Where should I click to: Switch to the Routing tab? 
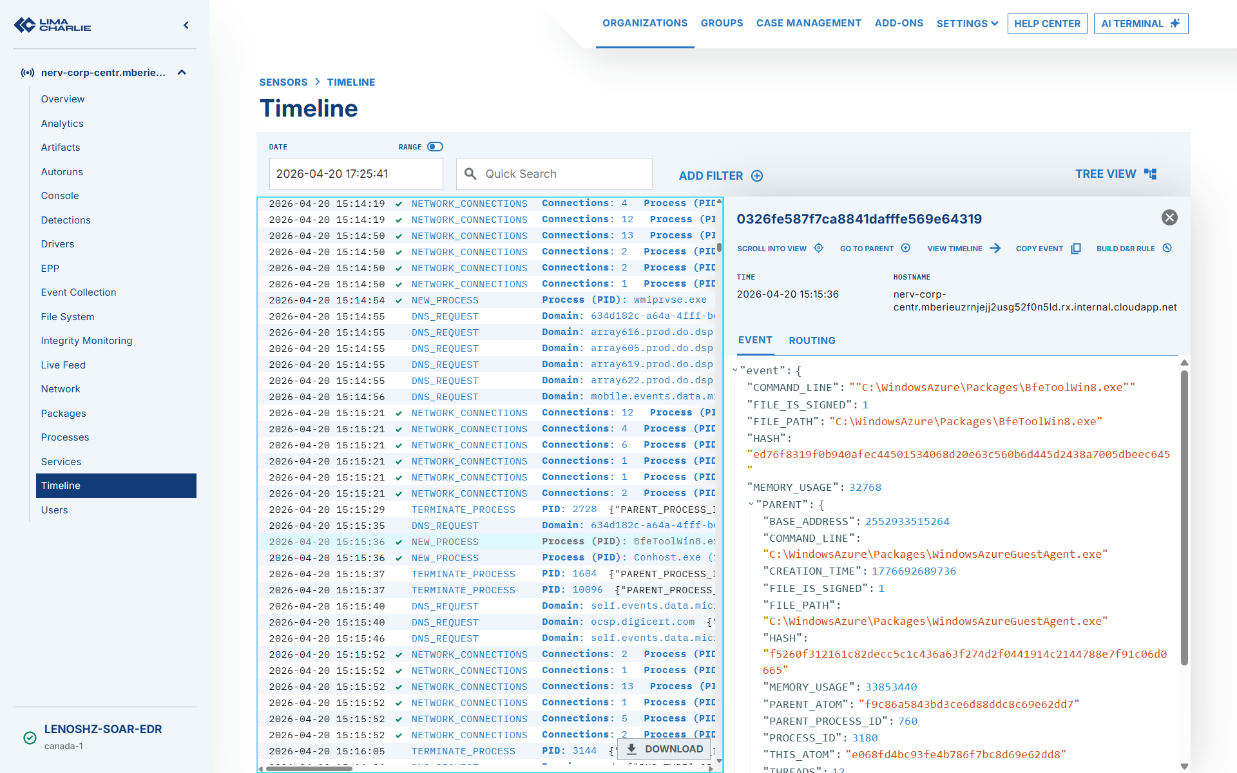pos(812,340)
